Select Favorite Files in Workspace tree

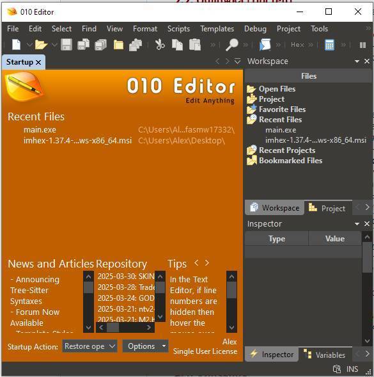coord(282,109)
